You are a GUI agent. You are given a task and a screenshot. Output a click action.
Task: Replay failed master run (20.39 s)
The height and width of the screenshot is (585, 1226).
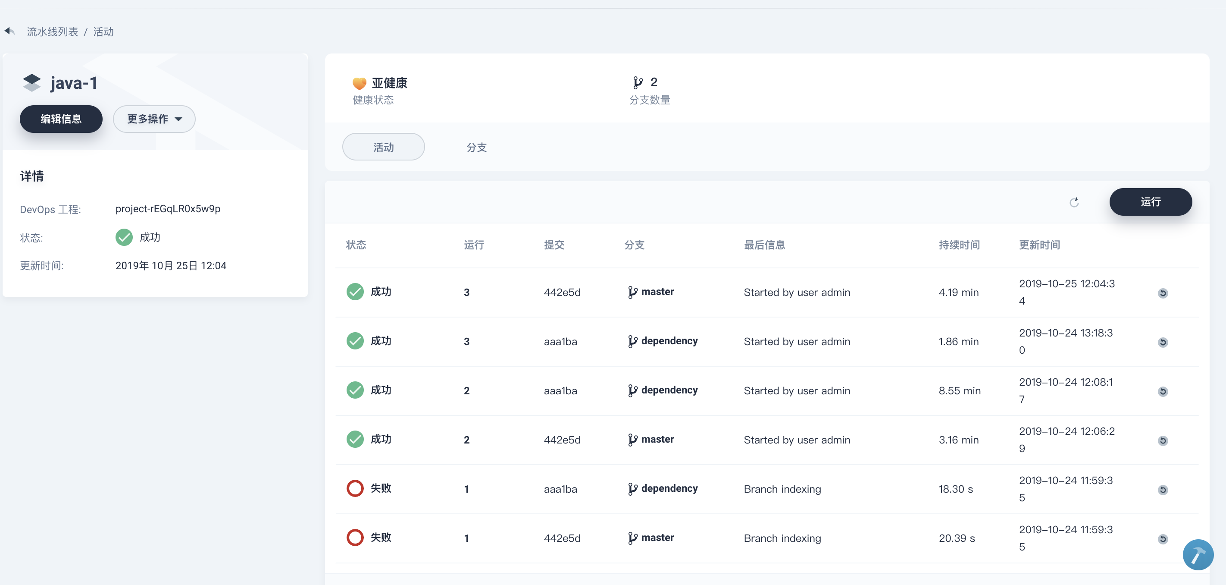[x=1163, y=539]
